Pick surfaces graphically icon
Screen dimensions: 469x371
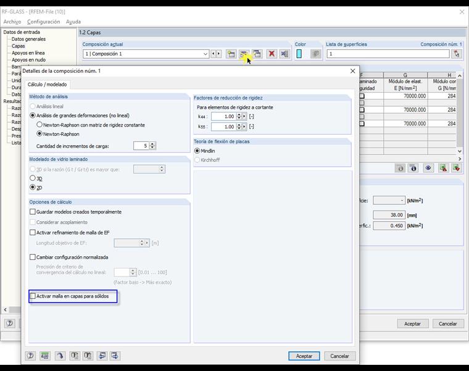click(x=457, y=54)
